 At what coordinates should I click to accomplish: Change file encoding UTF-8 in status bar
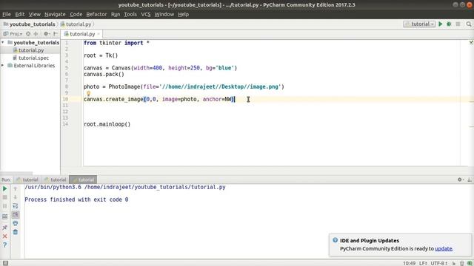pos(438,263)
